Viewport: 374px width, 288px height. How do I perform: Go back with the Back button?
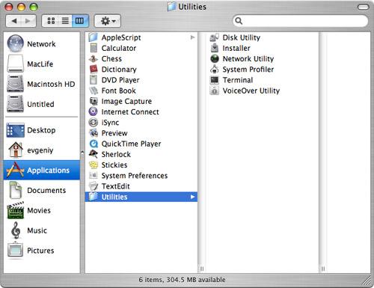click(14, 21)
